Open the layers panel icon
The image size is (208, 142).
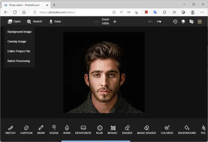183,21
